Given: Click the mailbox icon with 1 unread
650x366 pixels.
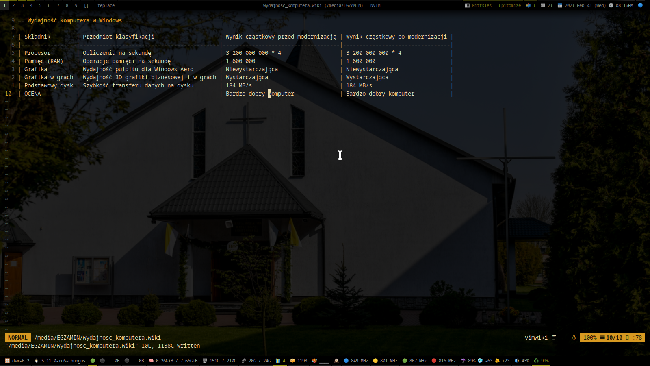Looking at the screenshot, I should [x=528, y=5].
